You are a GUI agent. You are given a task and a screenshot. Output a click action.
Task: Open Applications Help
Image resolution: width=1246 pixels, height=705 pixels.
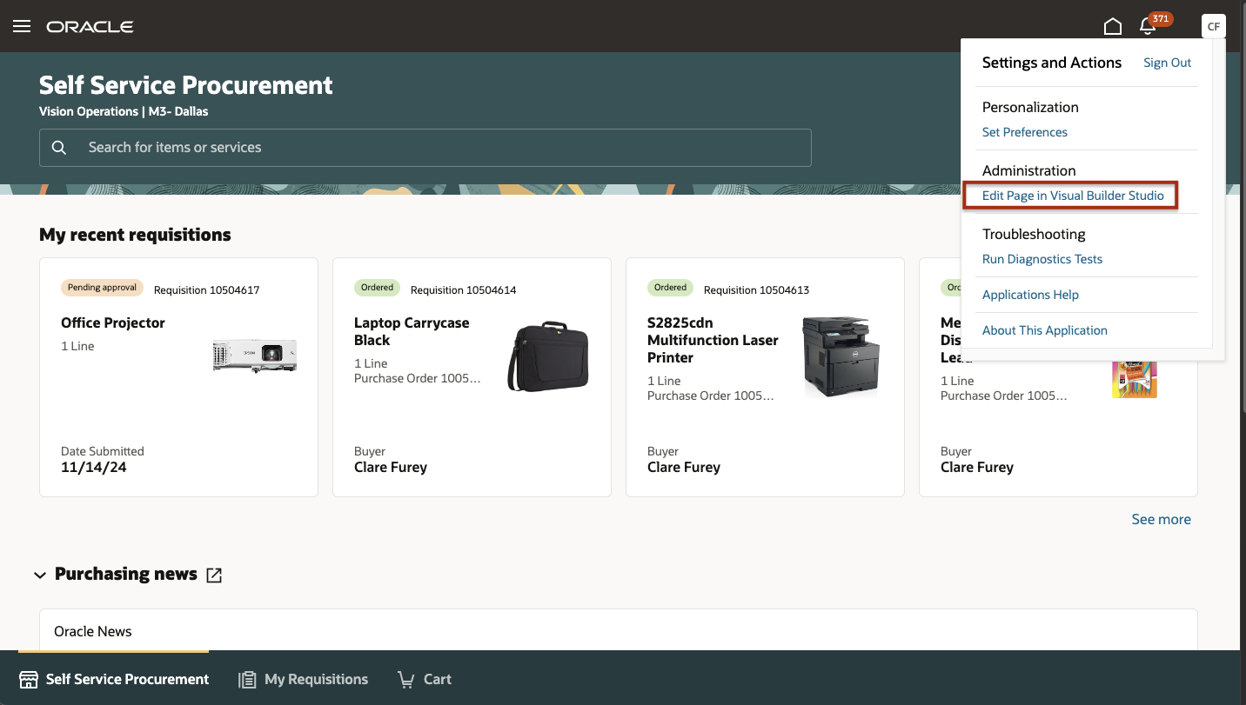pos(1030,295)
